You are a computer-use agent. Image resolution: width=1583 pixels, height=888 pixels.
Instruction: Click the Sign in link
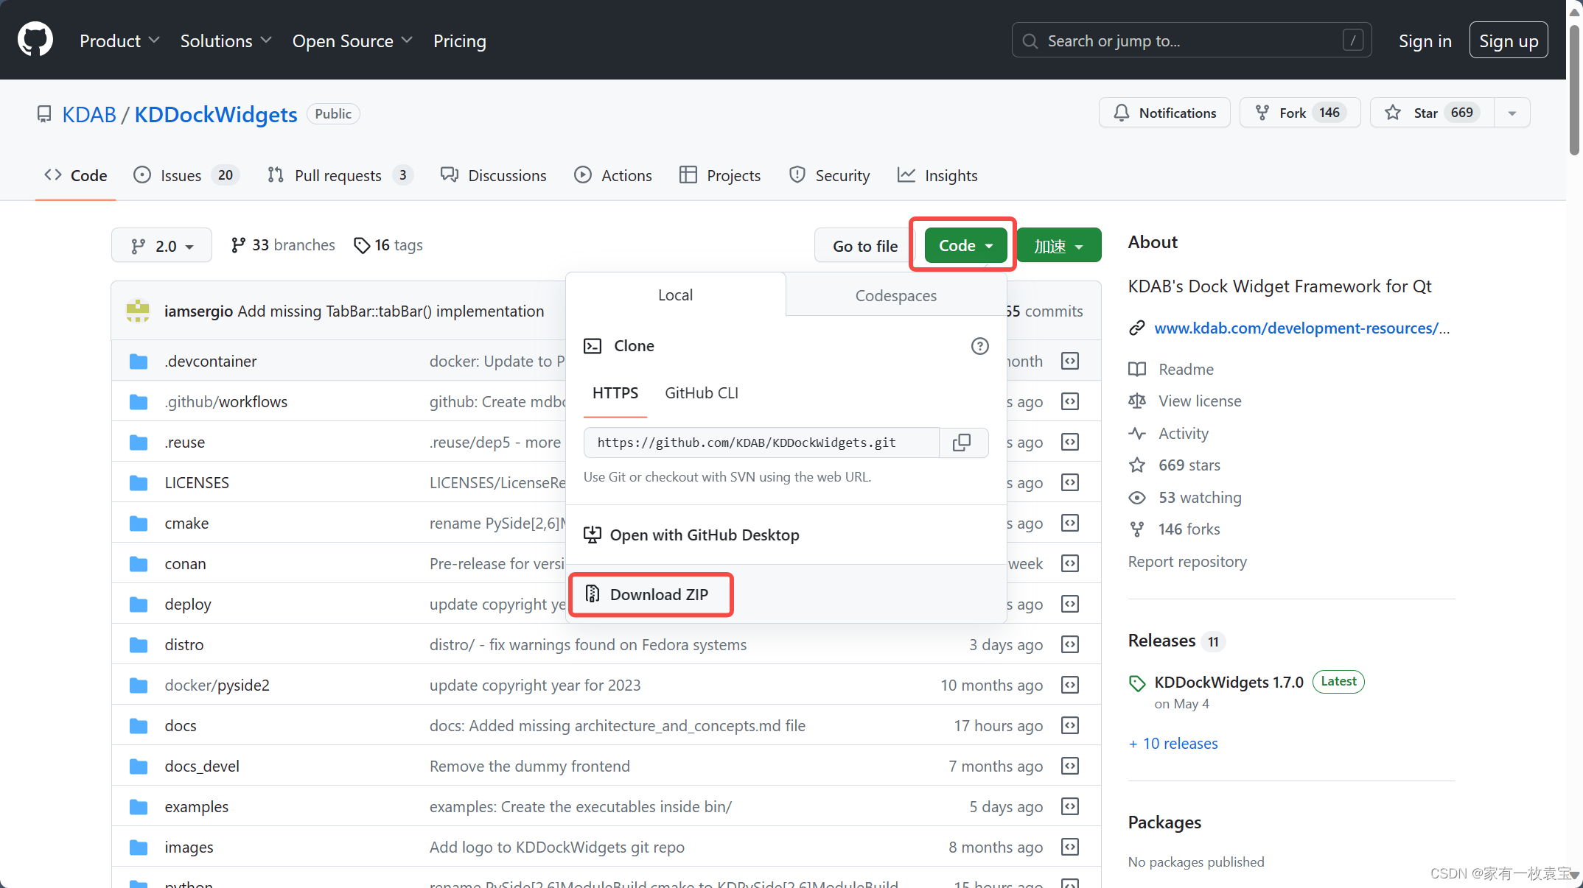[x=1425, y=40]
